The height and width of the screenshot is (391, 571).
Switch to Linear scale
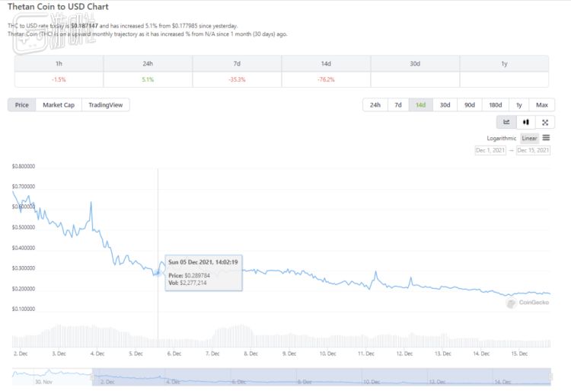pos(529,138)
